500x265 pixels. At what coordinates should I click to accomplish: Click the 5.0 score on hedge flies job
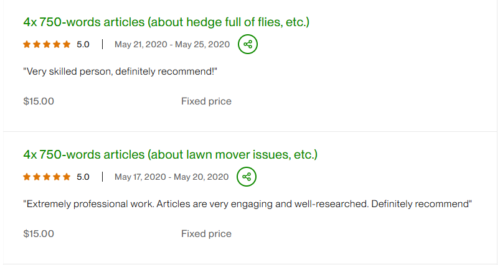pos(83,45)
